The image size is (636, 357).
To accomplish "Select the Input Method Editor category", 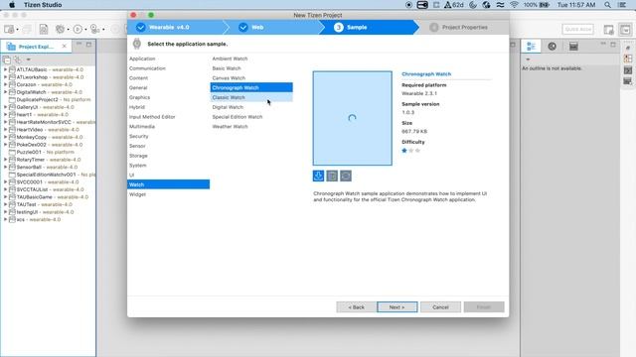I will (x=168, y=117).
